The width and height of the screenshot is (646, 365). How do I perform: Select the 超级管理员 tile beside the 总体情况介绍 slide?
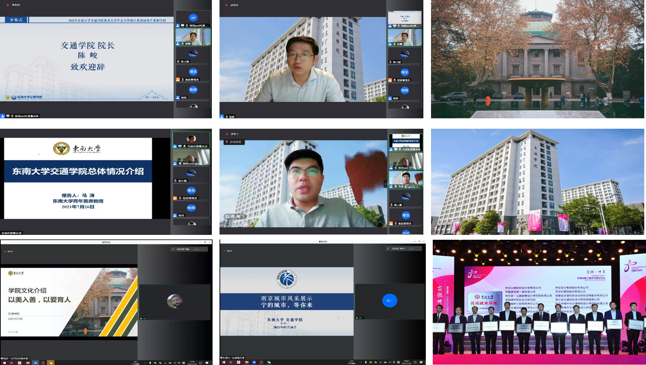click(x=191, y=192)
